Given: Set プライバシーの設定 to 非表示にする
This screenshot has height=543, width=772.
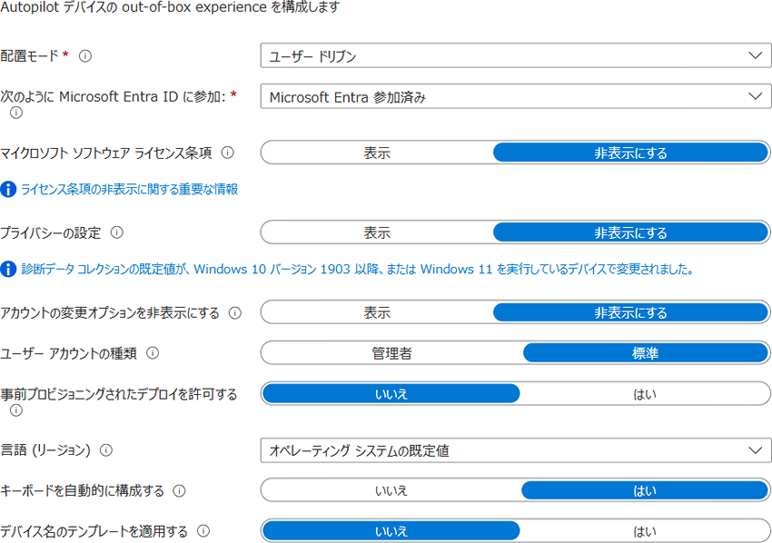Looking at the screenshot, I should point(630,232).
